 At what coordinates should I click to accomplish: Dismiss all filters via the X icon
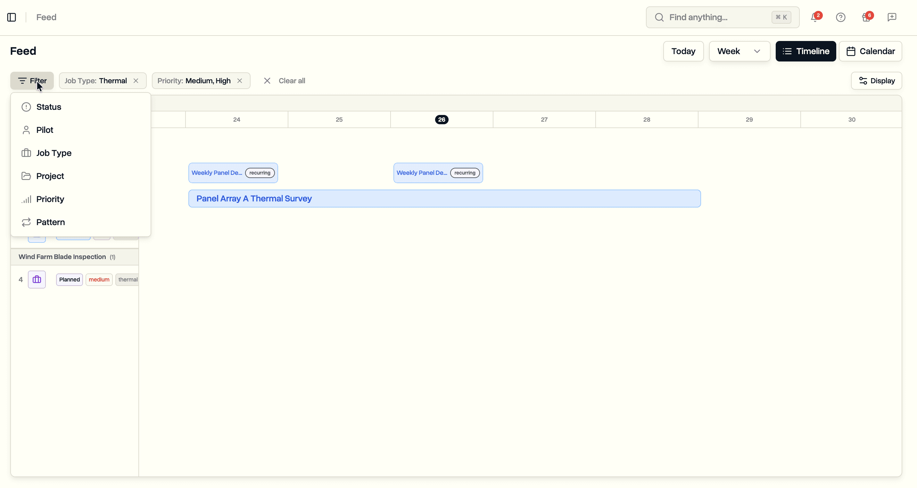click(x=267, y=80)
